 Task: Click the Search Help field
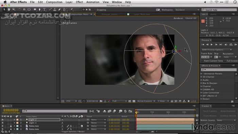[x=219, y=10]
